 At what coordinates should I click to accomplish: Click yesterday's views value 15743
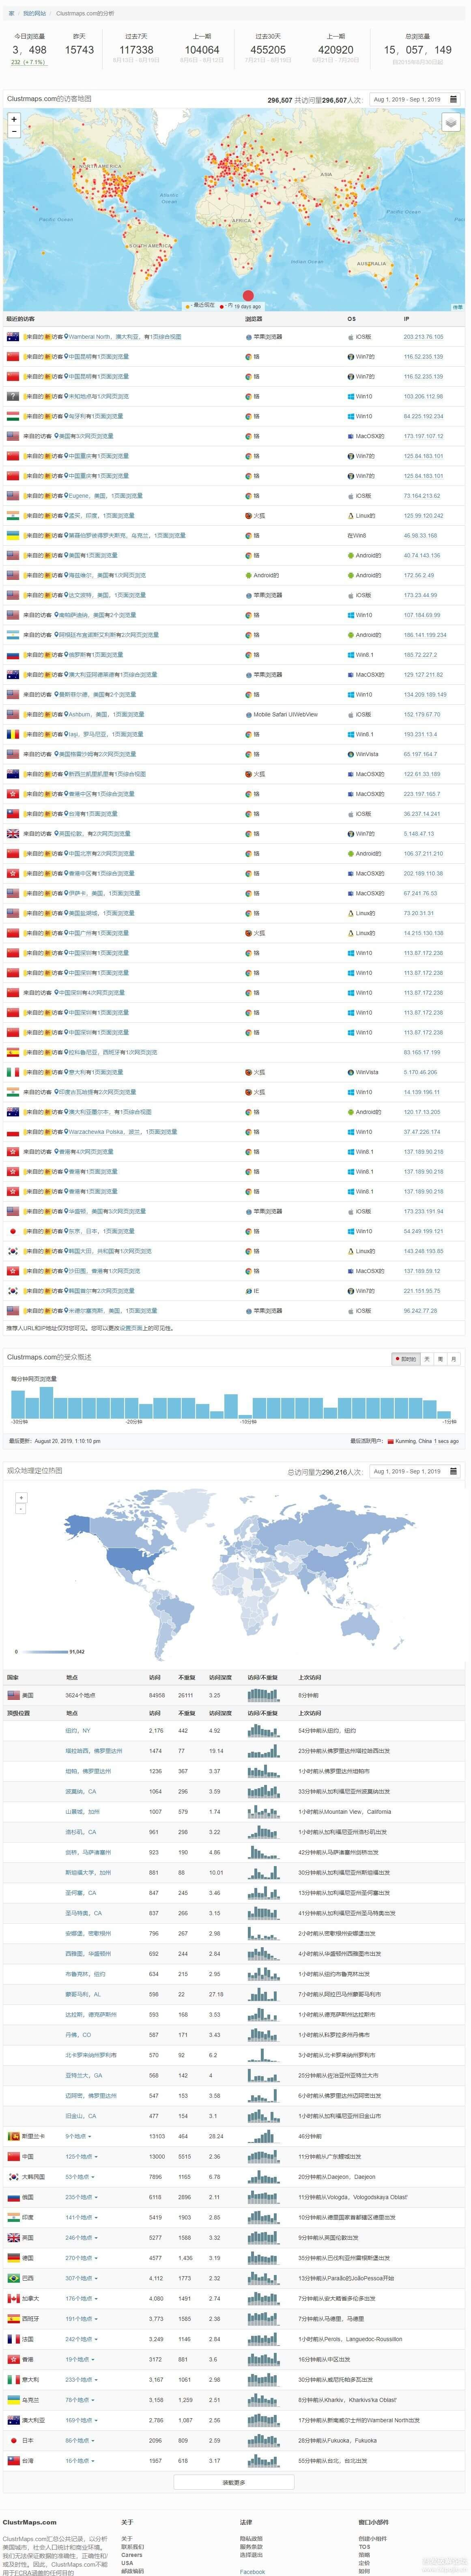(79, 49)
